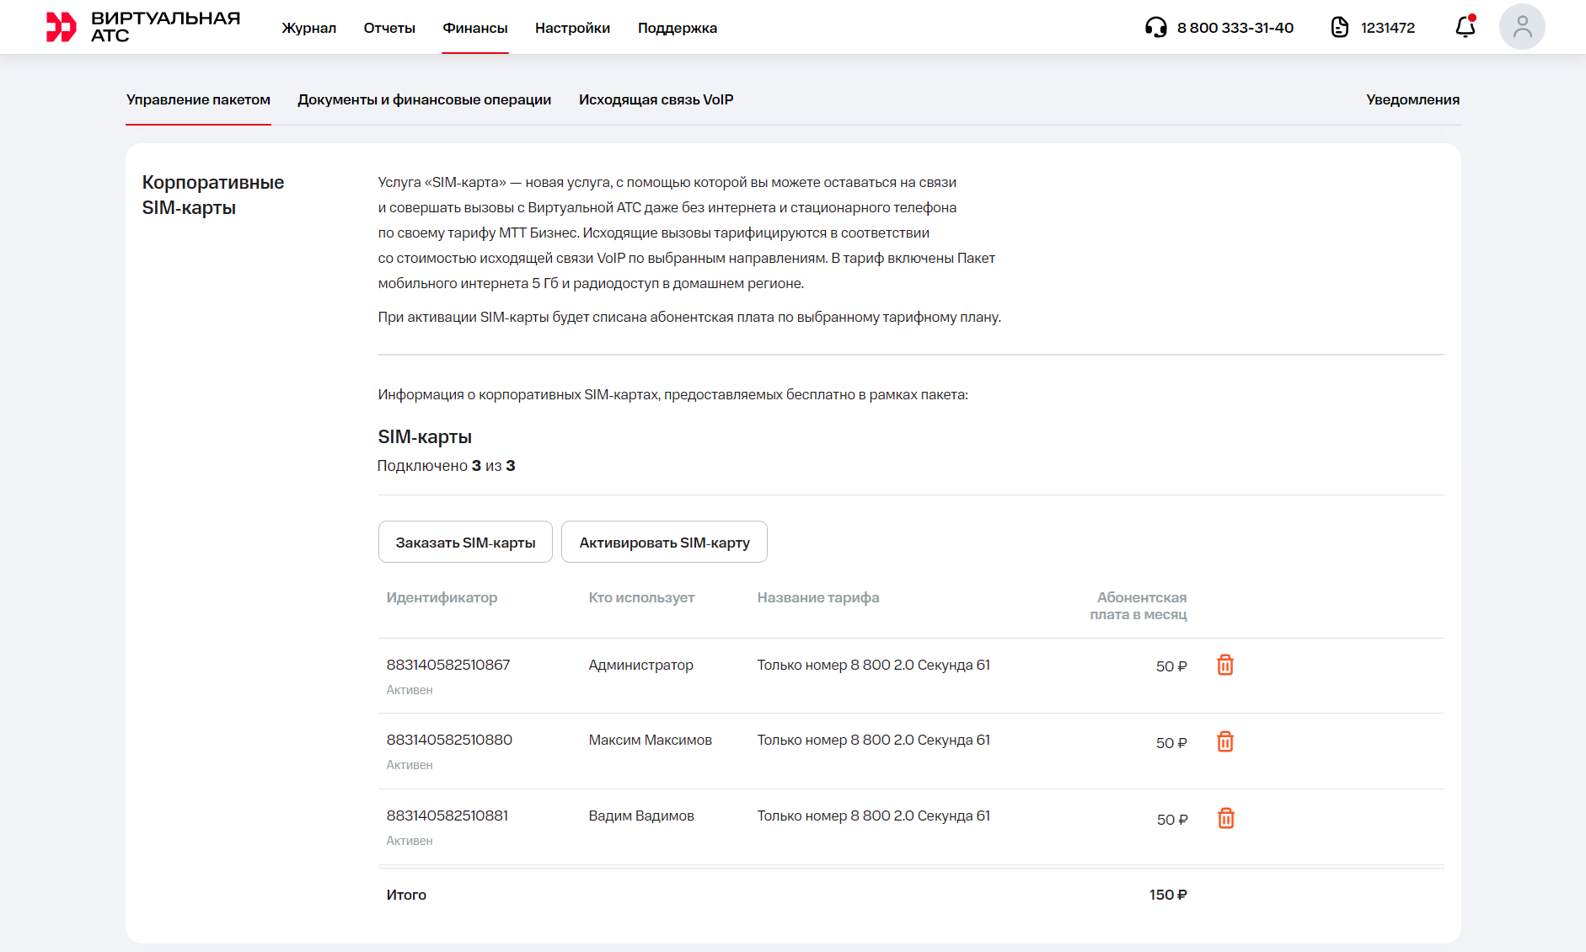Click the Виртуальная АТС logo
This screenshot has height=952, width=1586.
pyautogui.click(x=142, y=27)
